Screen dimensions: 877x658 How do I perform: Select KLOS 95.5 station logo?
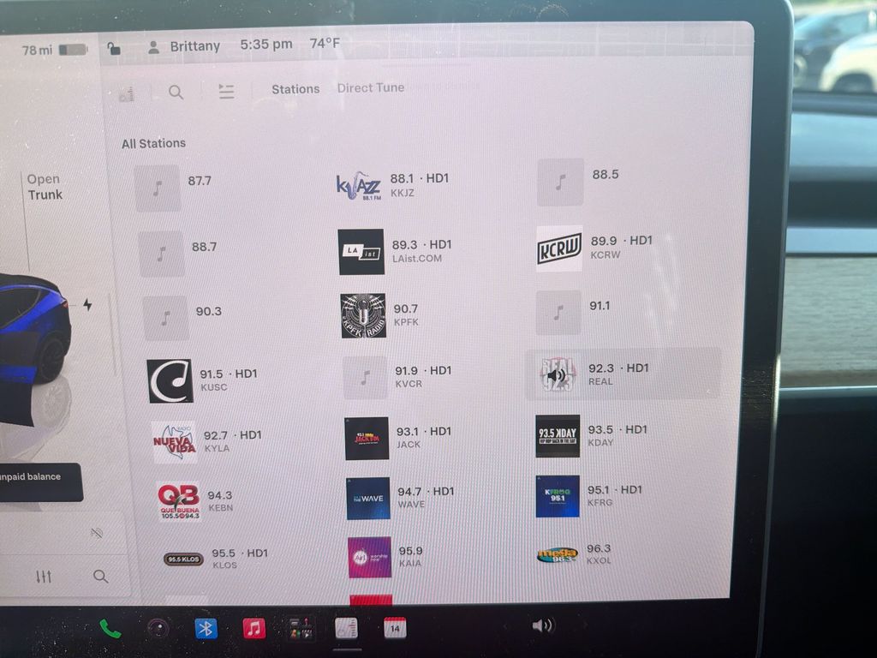tap(183, 559)
